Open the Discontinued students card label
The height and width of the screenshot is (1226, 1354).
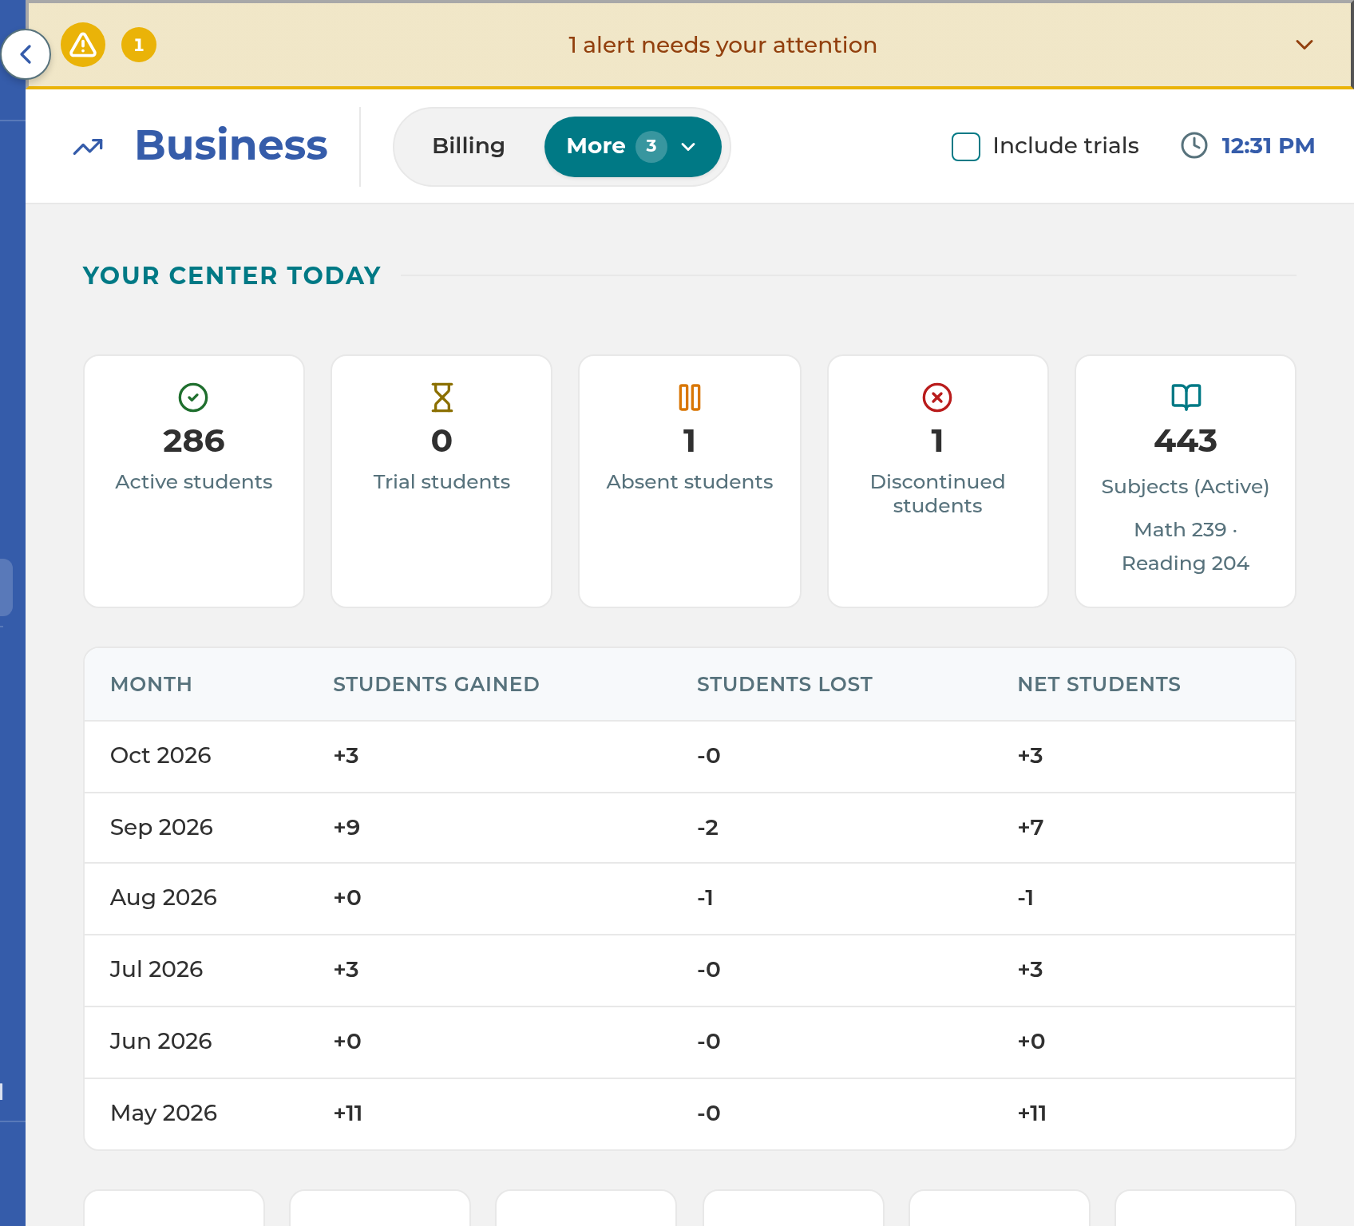pyautogui.click(x=937, y=493)
